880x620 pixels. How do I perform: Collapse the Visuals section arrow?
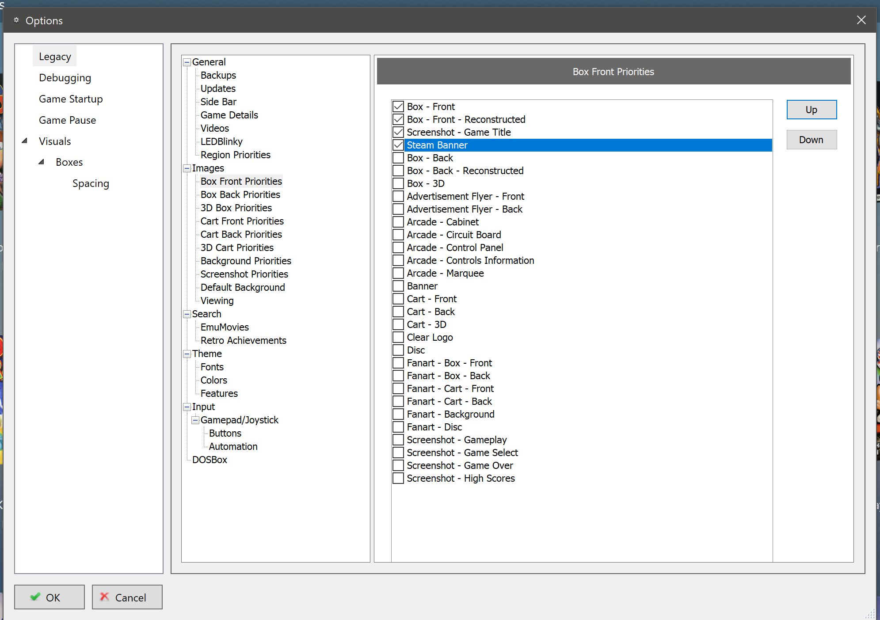tap(25, 141)
